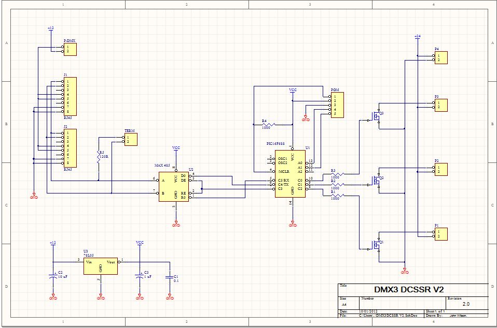Click the 0.1 capacitor C1
Viewport: 497px width, 328px height.
point(169,277)
